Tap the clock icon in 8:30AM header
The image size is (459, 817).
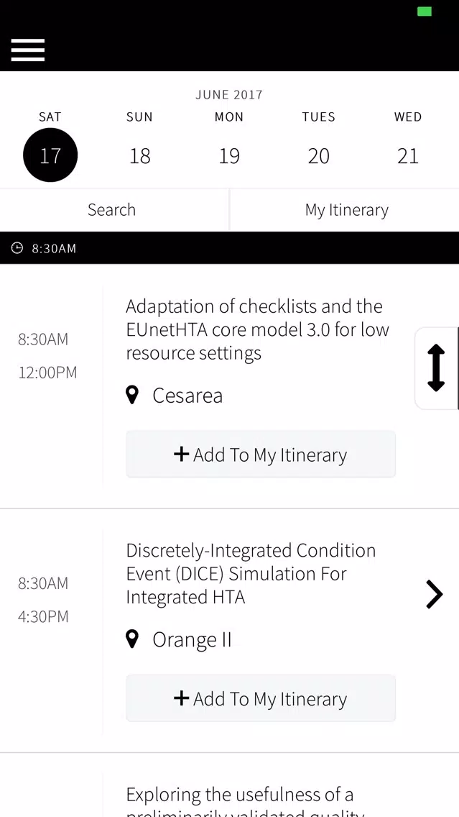(17, 248)
